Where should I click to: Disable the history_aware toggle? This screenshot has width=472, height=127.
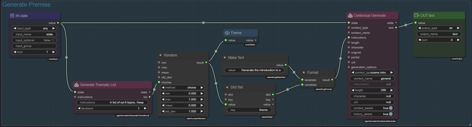[x=390, y=114]
